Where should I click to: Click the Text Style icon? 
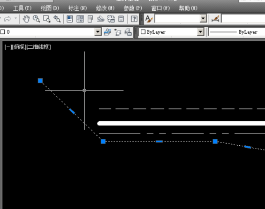coord(149,19)
